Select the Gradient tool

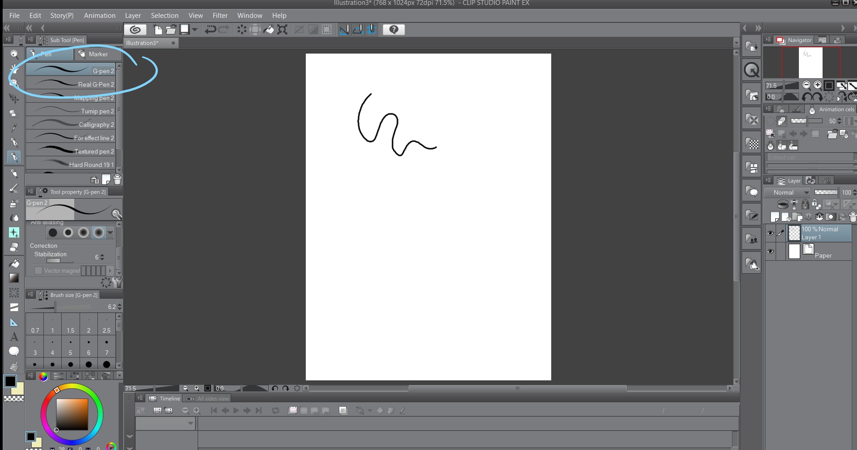(13, 278)
